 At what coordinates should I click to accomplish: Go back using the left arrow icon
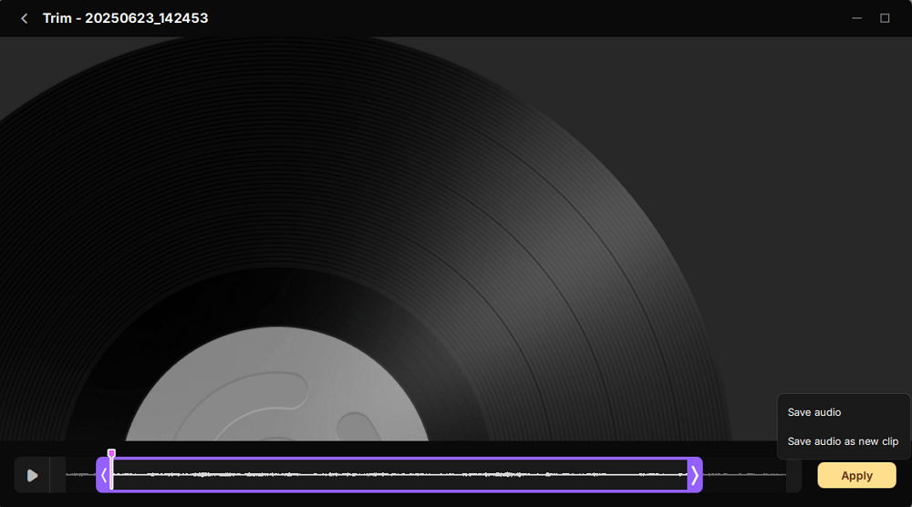click(24, 18)
